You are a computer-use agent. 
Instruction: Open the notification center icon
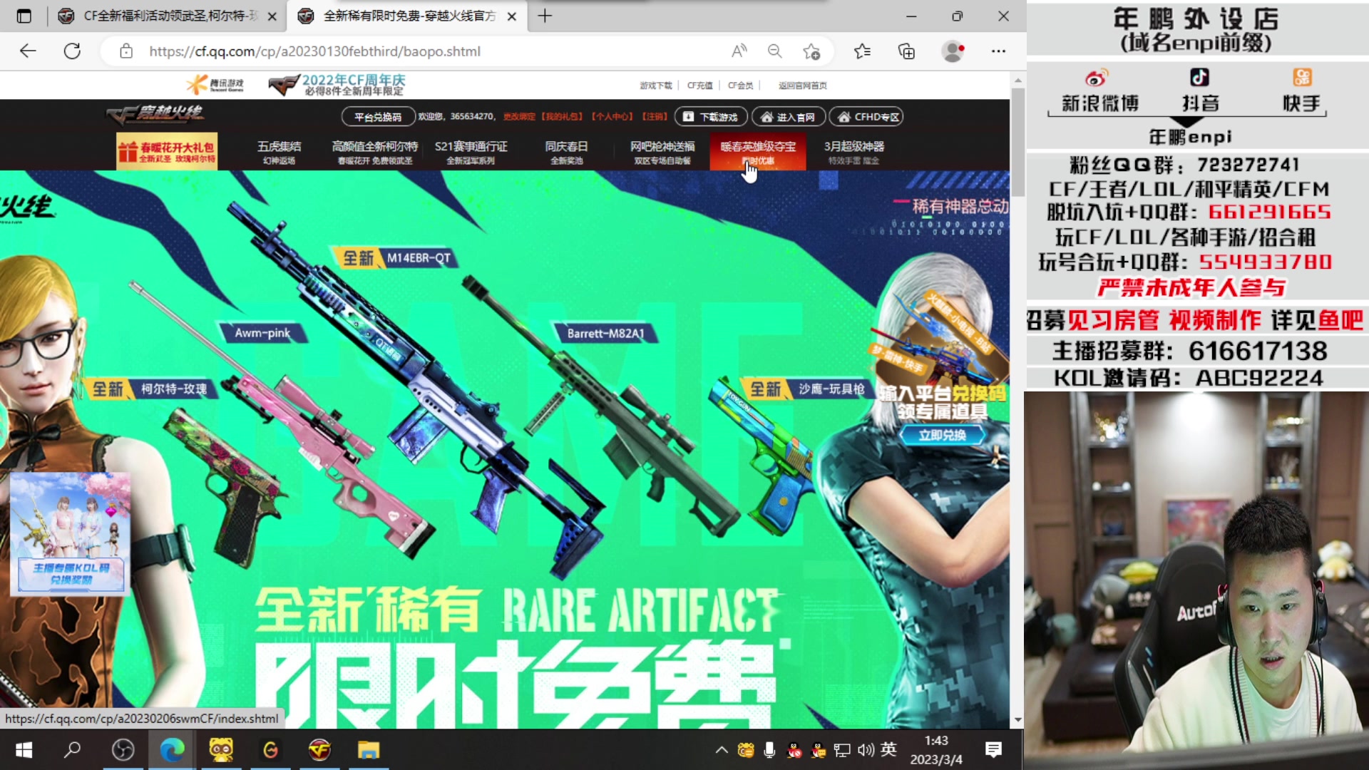coord(993,750)
